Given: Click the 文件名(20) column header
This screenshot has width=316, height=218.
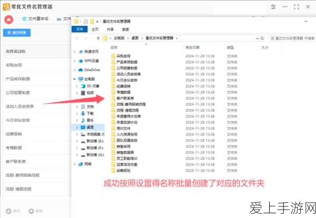Looking at the screenshot, I should pos(15,52).
